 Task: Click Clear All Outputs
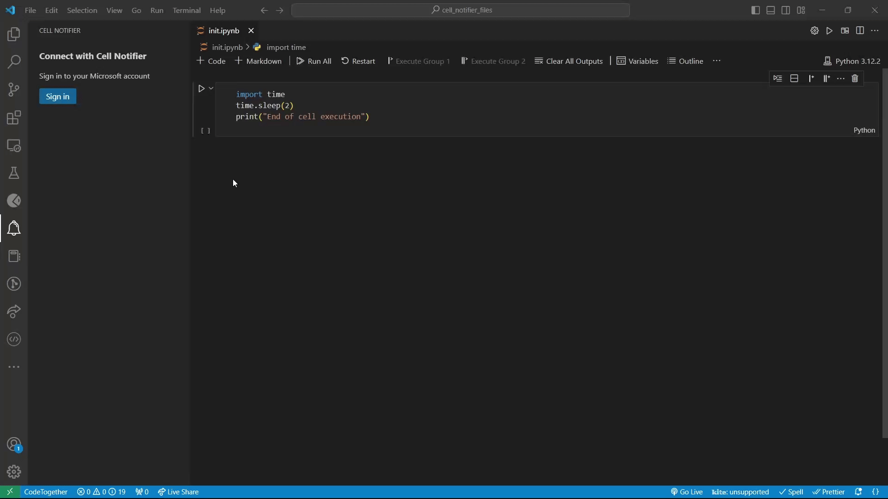(569, 61)
